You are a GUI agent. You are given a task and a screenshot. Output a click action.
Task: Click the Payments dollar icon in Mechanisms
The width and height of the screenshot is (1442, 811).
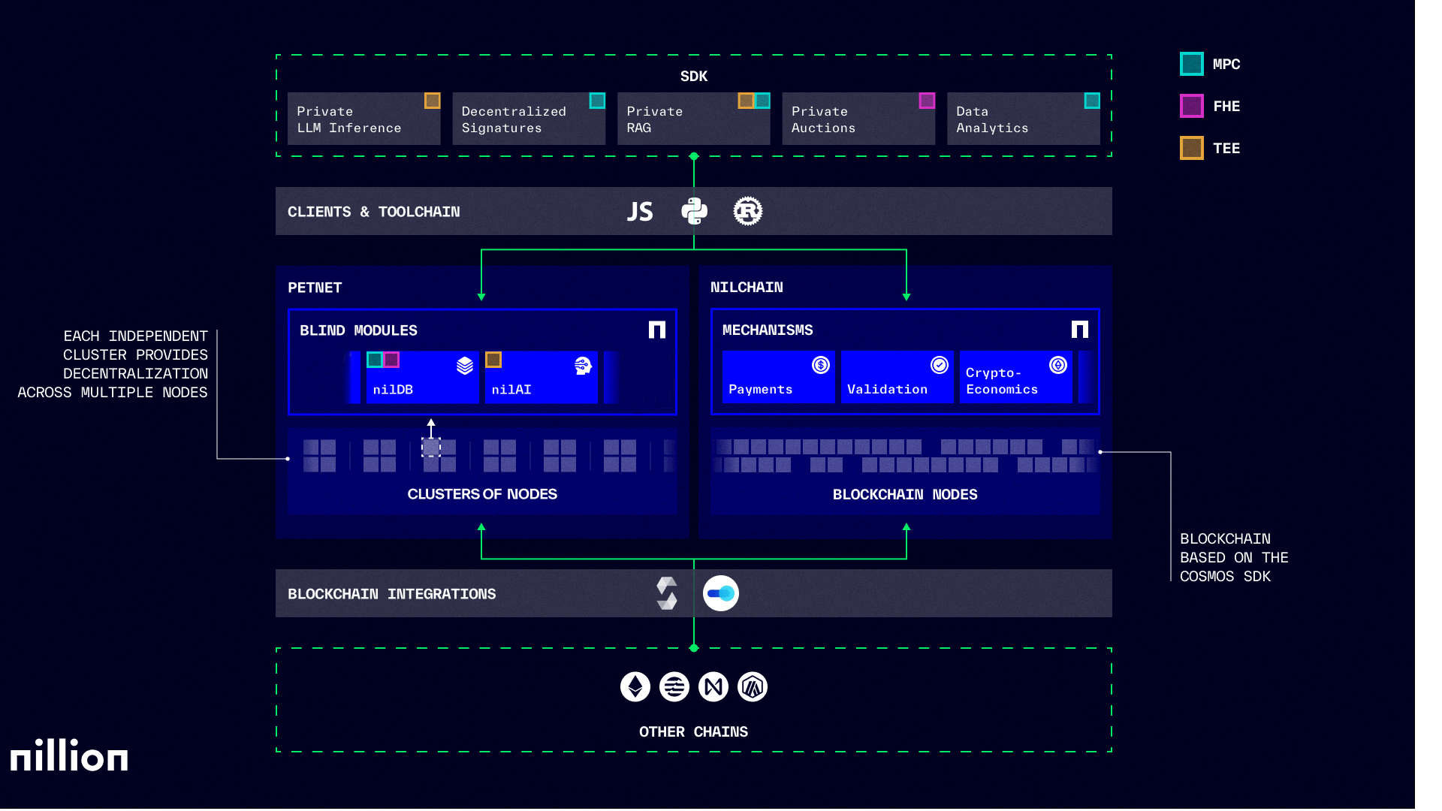click(x=821, y=365)
